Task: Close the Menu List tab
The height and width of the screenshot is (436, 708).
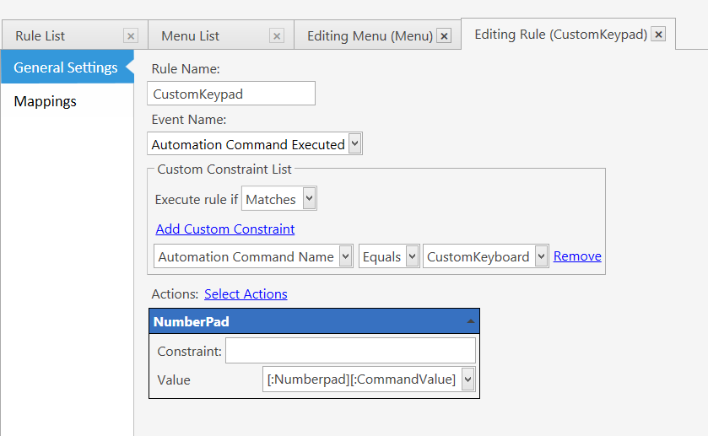Action: click(x=277, y=35)
